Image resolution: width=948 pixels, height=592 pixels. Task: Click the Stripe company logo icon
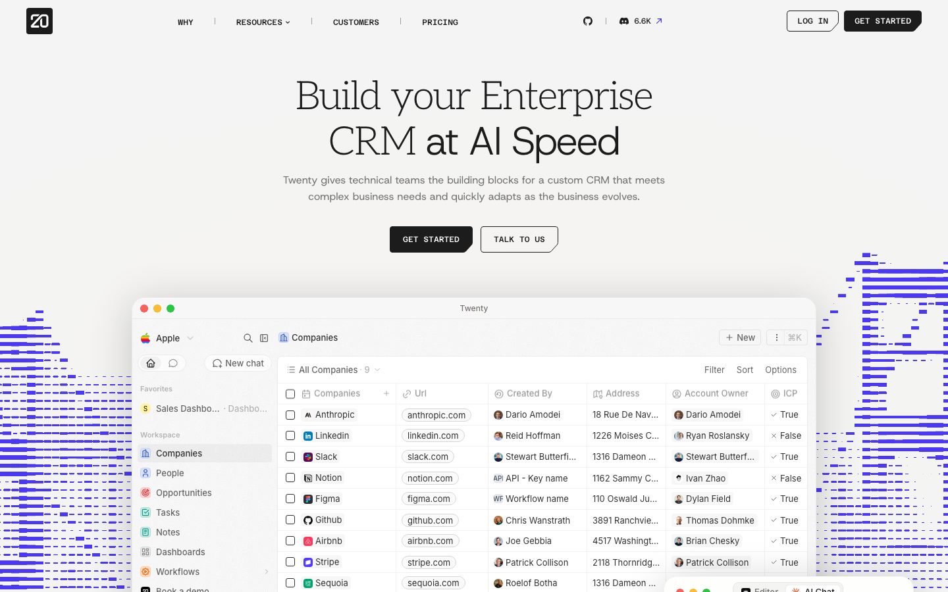pos(307,562)
